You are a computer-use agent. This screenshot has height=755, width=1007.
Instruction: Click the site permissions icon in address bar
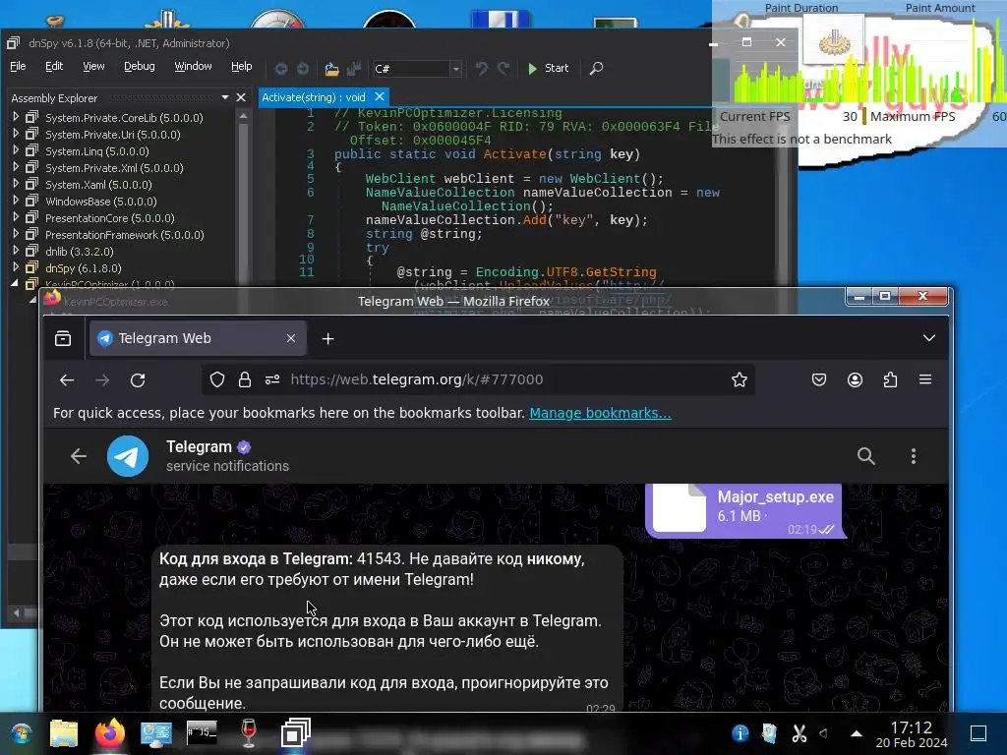(x=272, y=380)
